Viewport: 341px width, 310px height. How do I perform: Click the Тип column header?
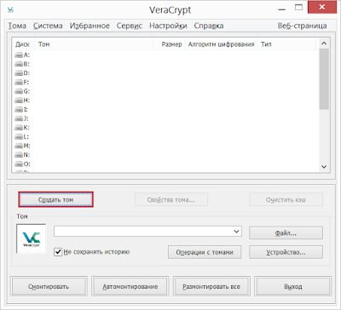[x=286, y=44]
